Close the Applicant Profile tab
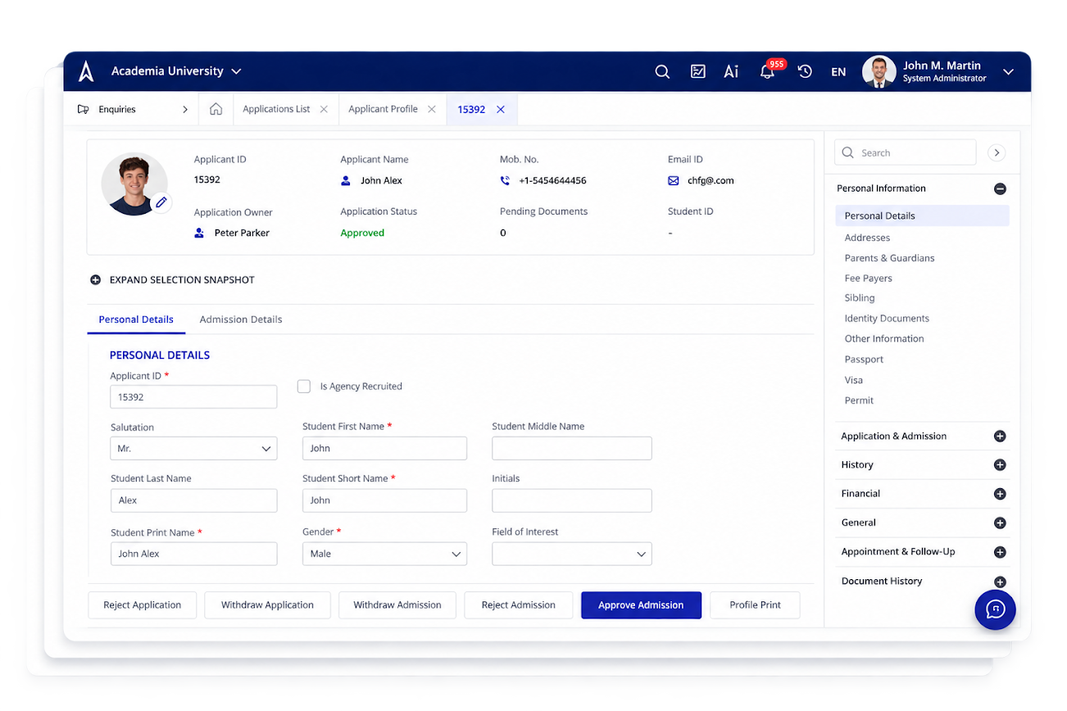Viewport: 1067px width, 711px height. [x=432, y=109]
